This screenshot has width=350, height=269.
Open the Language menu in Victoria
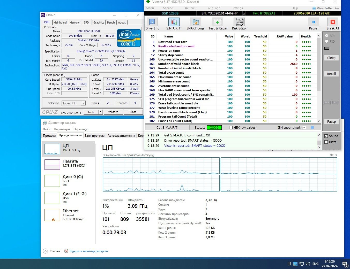[x=213, y=8]
